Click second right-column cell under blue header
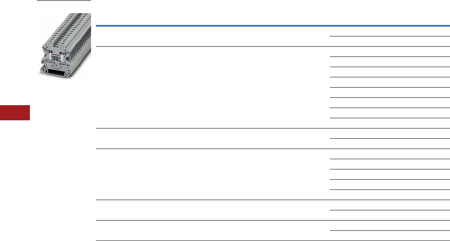 coord(389,41)
